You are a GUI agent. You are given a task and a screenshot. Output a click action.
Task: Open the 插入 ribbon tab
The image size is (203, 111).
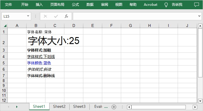click(39, 5)
